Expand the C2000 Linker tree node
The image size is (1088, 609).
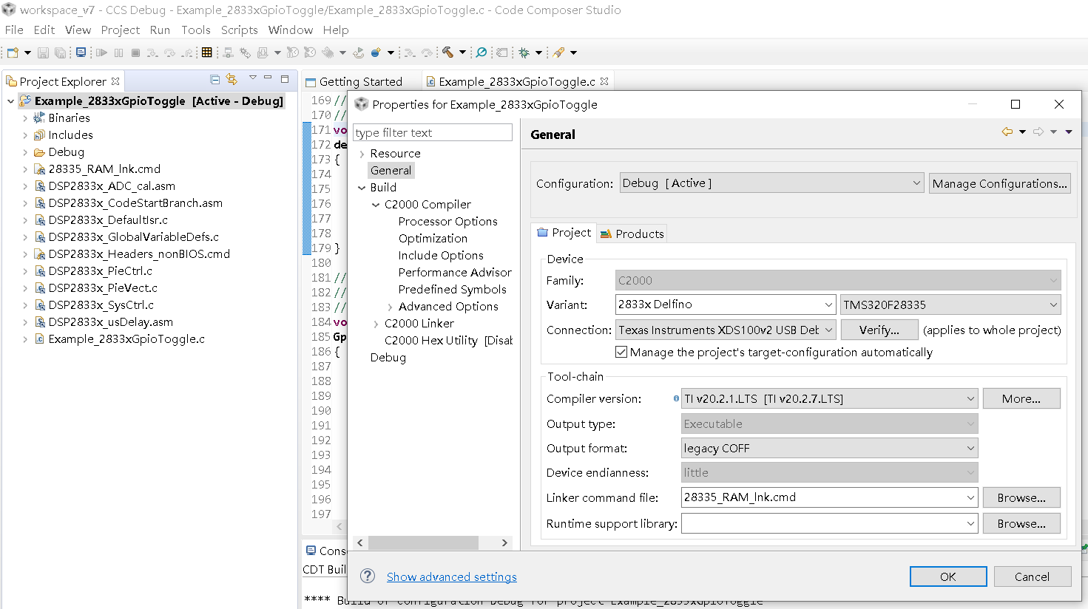376,324
